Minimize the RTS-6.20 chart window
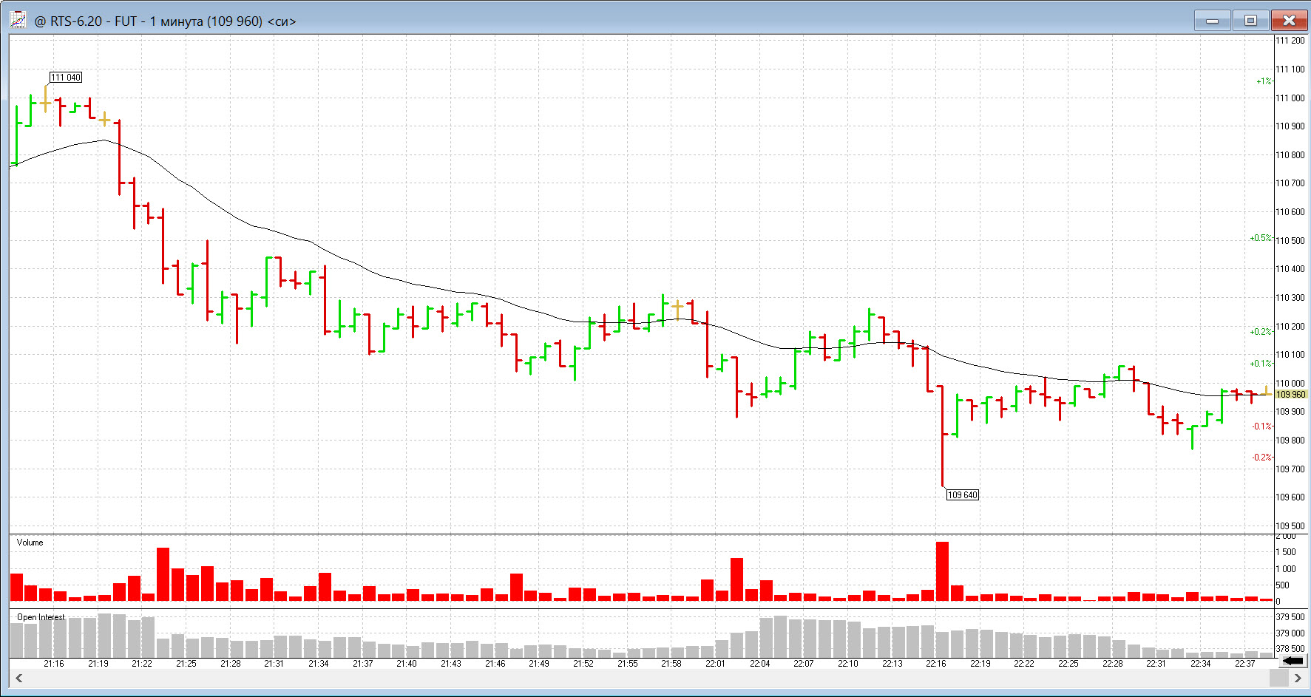Screen dimensions: 1311x697 [x=1213, y=21]
